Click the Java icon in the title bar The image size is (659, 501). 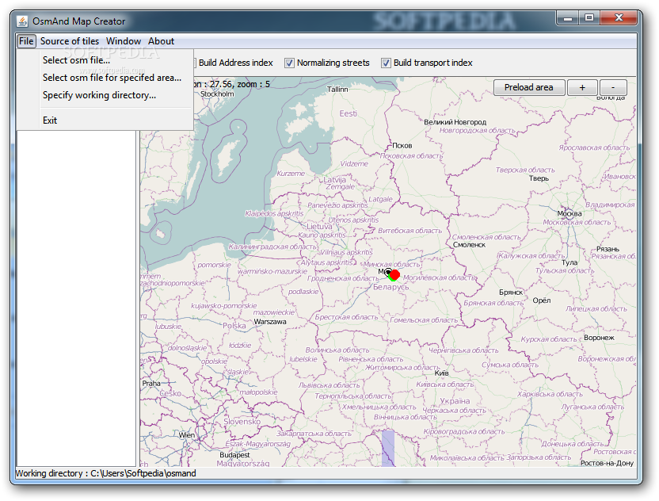pos(22,21)
